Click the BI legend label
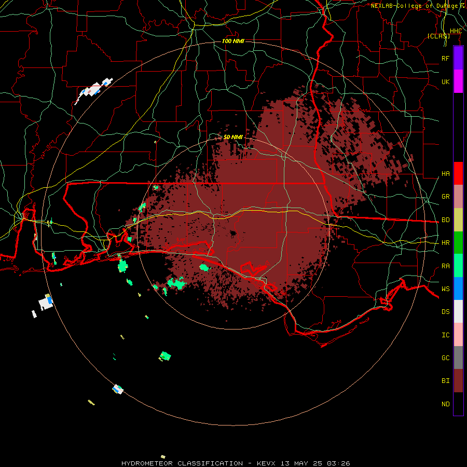The image size is (467, 467). (x=445, y=381)
